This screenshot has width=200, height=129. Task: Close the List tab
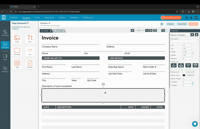tap(64, 31)
